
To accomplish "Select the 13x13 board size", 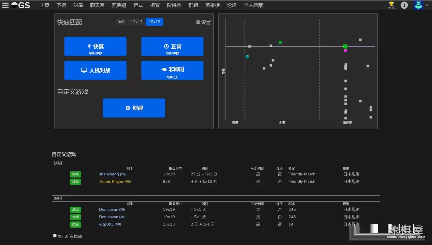I will tap(136, 22).
